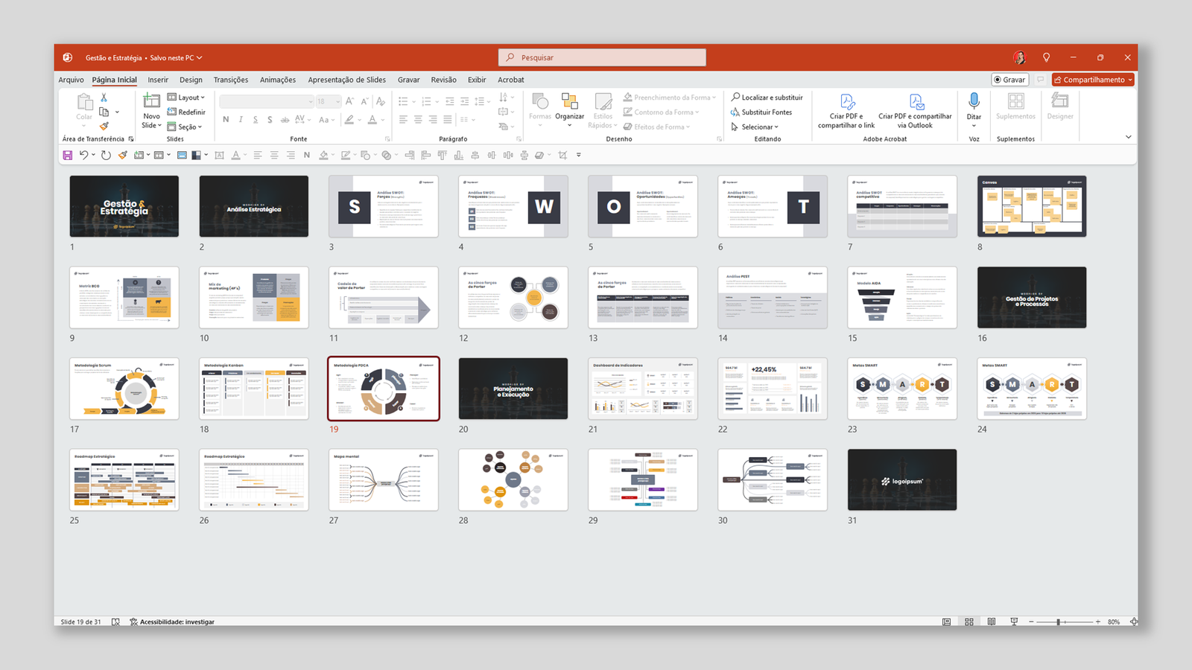Open the Arquivo menu
Image resolution: width=1192 pixels, height=670 pixels.
(x=71, y=80)
